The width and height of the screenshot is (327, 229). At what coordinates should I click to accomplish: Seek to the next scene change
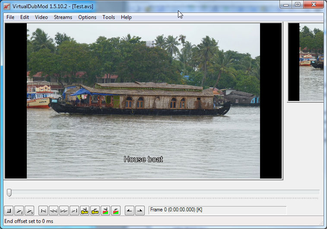coord(116,211)
